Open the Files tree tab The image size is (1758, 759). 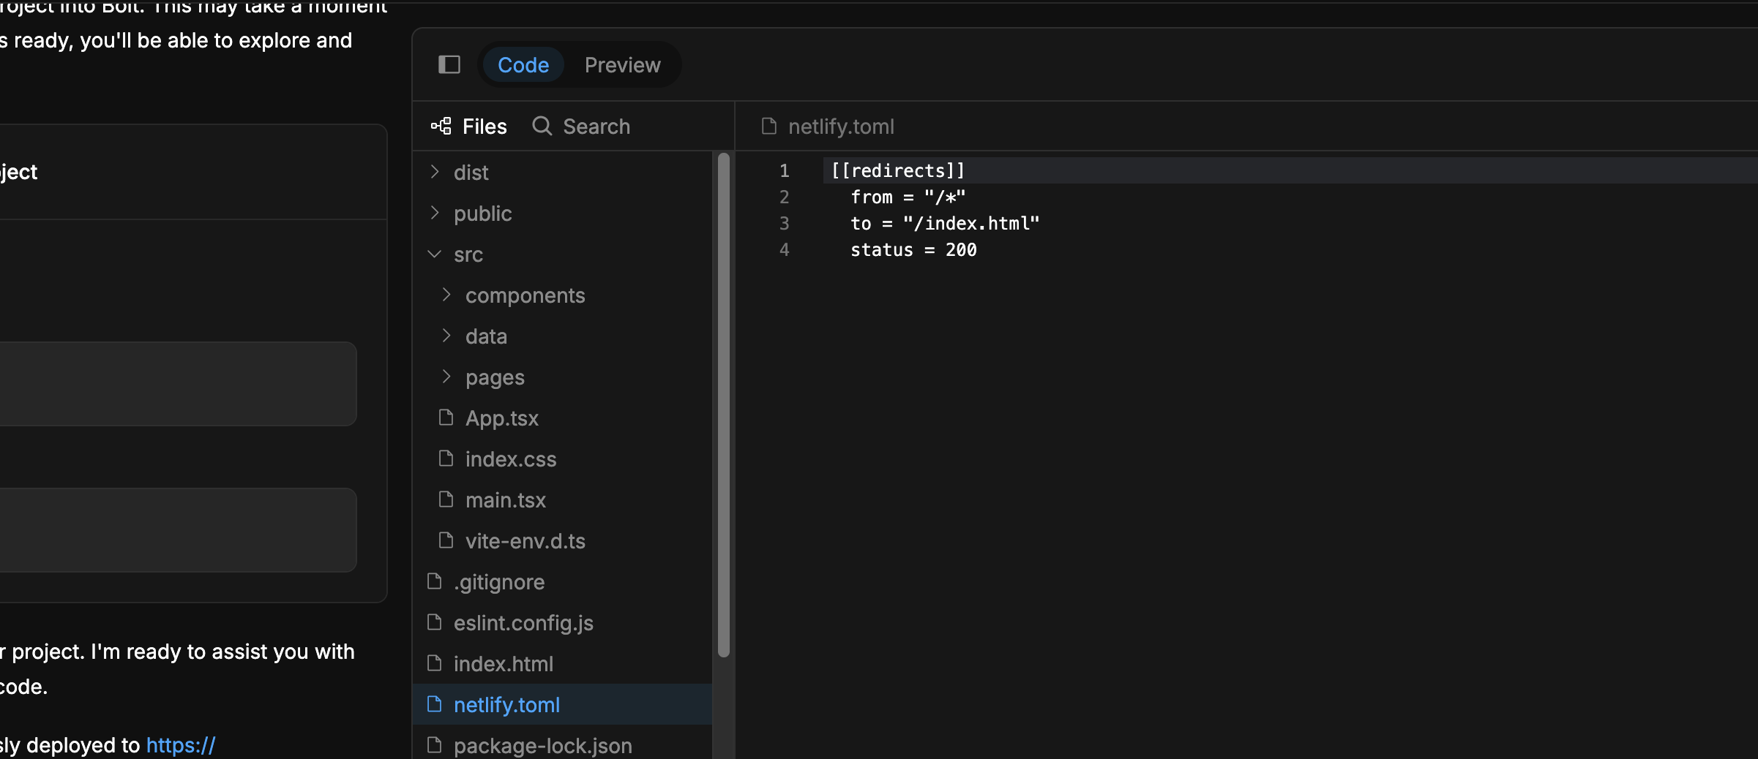(x=469, y=126)
